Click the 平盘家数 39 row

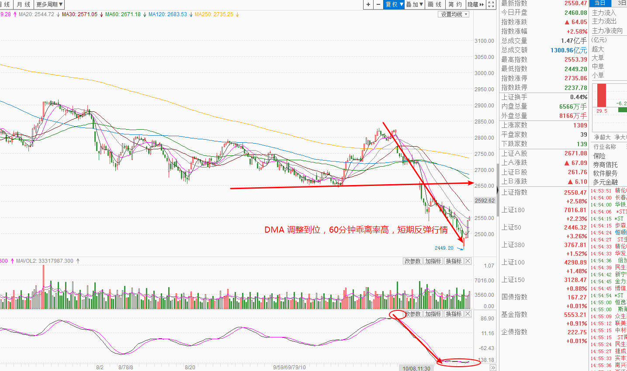[x=544, y=134]
